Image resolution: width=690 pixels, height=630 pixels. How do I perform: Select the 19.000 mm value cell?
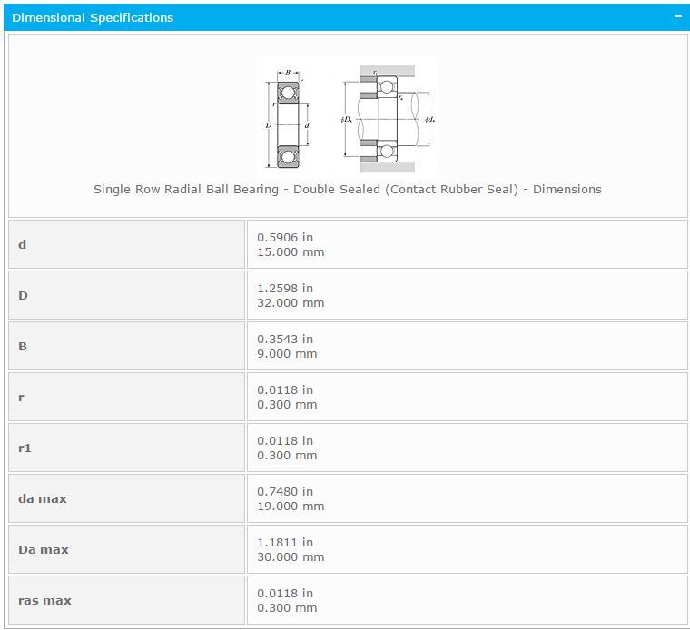[467, 498]
